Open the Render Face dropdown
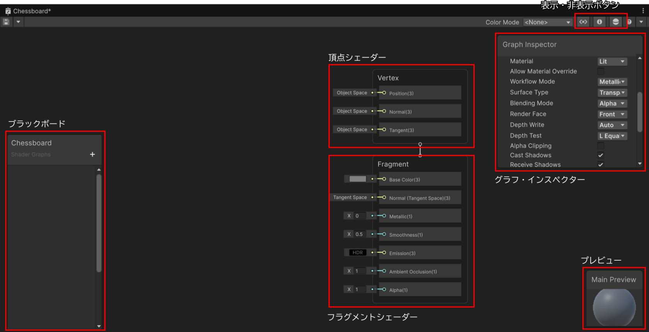649x332 pixels. [x=612, y=114]
